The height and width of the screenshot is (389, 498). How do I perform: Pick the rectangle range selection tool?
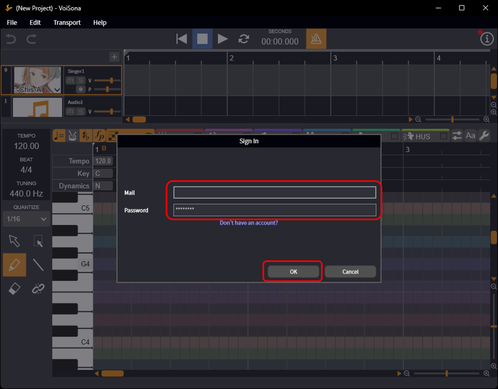click(x=38, y=241)
